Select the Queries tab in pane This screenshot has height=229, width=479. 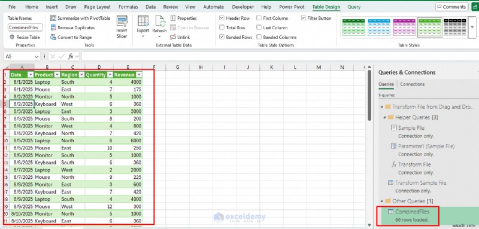coord(386,84)
